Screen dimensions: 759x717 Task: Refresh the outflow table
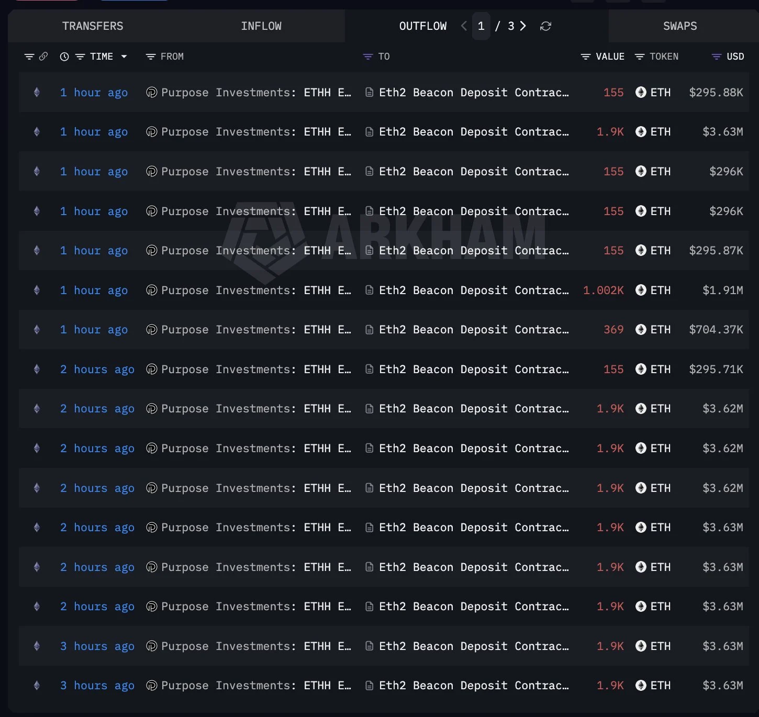(545, 26)
